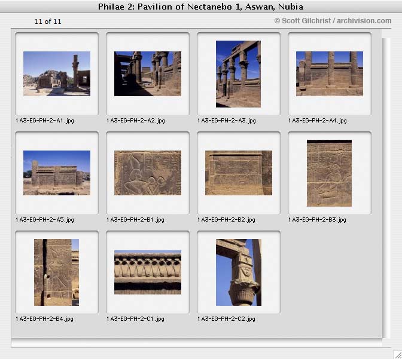The height and width of the screenshot is (359, 402).
Task: Select relief thumbnail 1A3-EG-PH-2-B1.jpg
Action: 148,173
